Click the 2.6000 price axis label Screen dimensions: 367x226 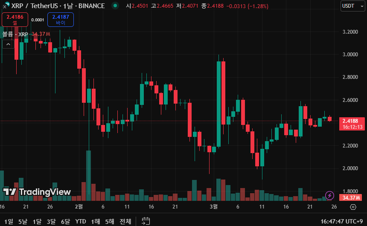350,100
